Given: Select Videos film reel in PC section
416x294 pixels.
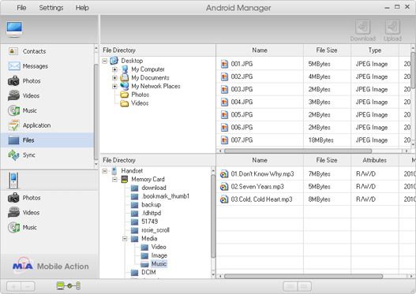Looking at the screenshot, I should pos(13,95).
